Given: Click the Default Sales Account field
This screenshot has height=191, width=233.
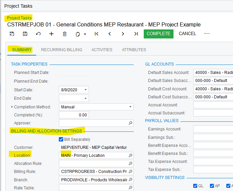Looking at the screenshot, I should click(x=213, y=73).
